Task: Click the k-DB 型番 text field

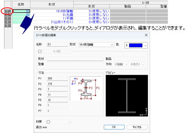Action: coord(75,64)
